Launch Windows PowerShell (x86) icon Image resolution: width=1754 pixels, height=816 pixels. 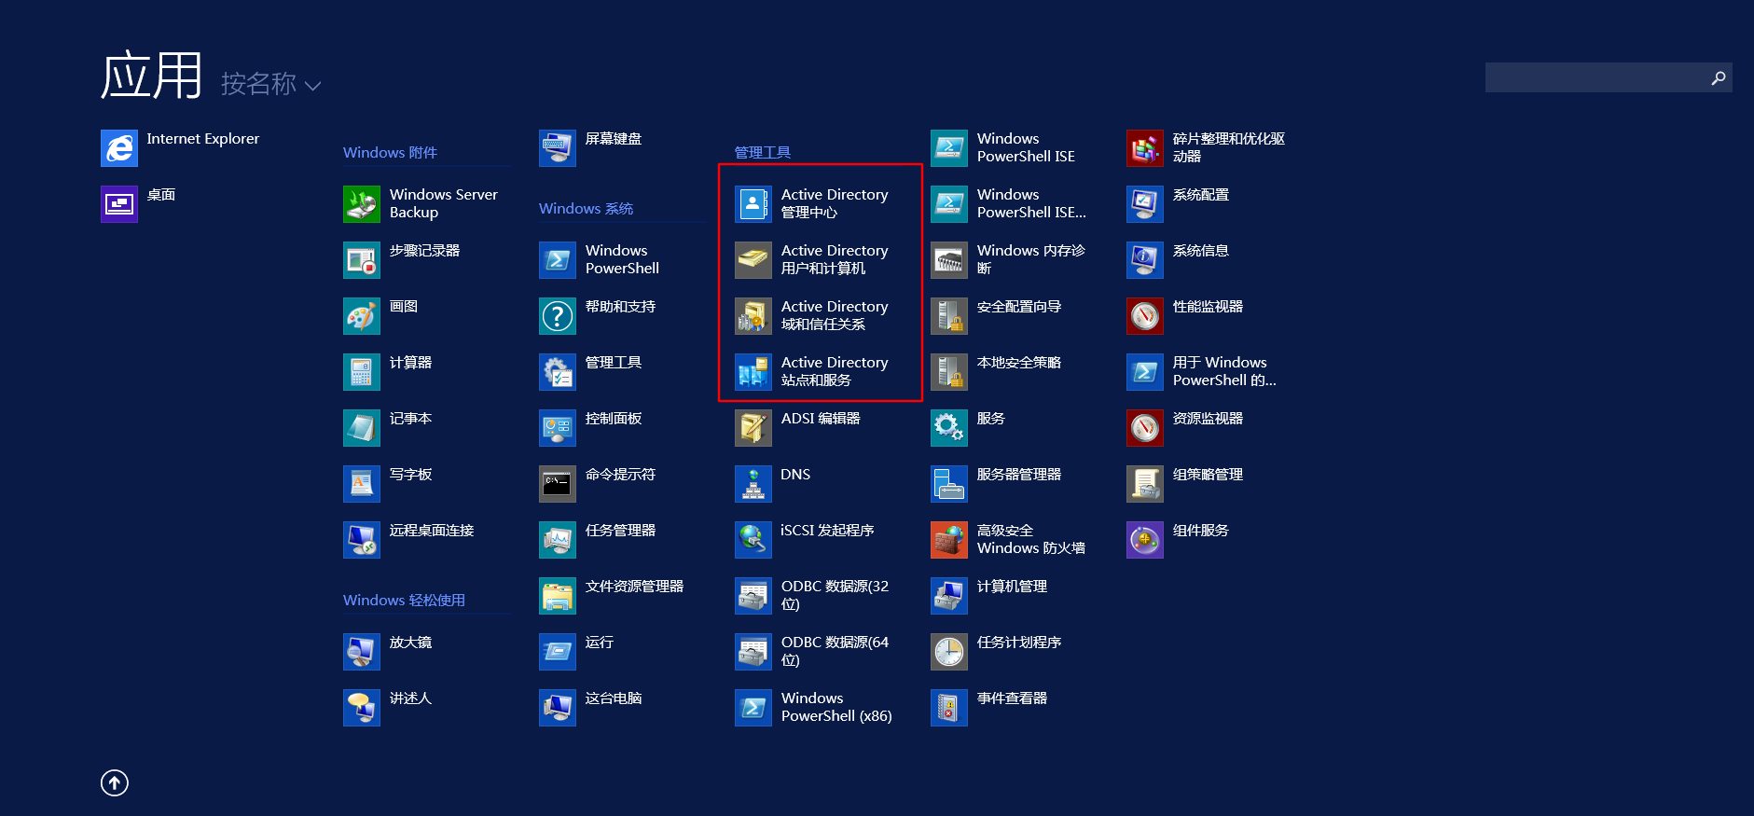click(753, 708)
